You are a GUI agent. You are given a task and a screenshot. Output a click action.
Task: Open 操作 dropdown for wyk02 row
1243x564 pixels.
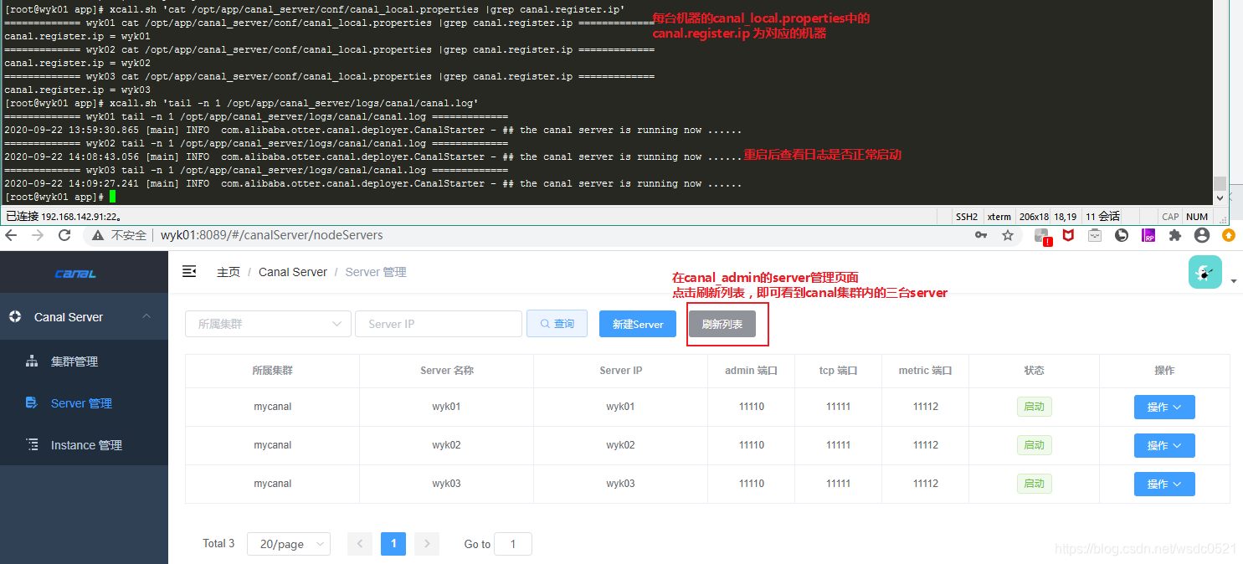click(1164, 445)
